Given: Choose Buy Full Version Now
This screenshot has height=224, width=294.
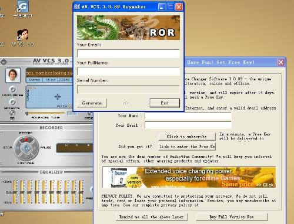Looking at the screenshot, I should pyautogui.click(x=232, y=217).
